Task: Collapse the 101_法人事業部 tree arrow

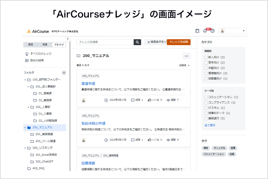Action: tap(28, 87)
